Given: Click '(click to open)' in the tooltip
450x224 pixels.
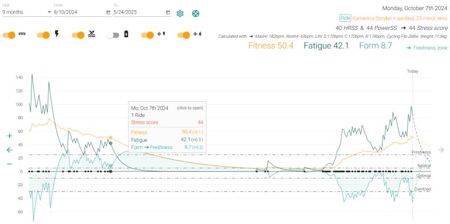Looking at the screenshot, I should pos(190,108).
